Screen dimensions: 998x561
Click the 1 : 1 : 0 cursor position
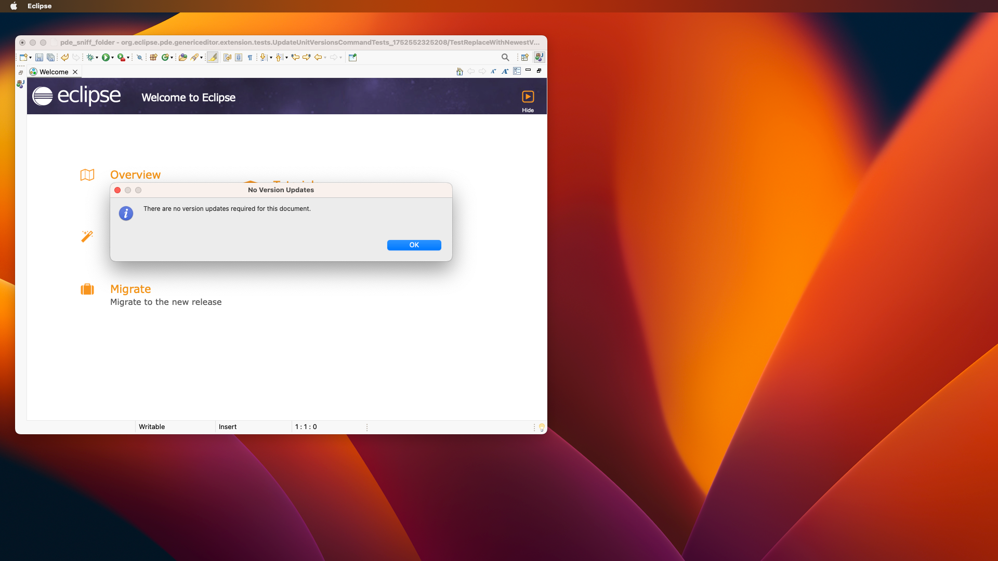click(306, 426)
